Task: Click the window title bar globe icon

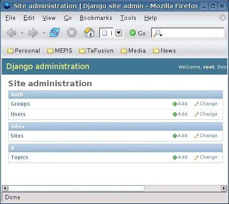Action: [x=7, y=6]
